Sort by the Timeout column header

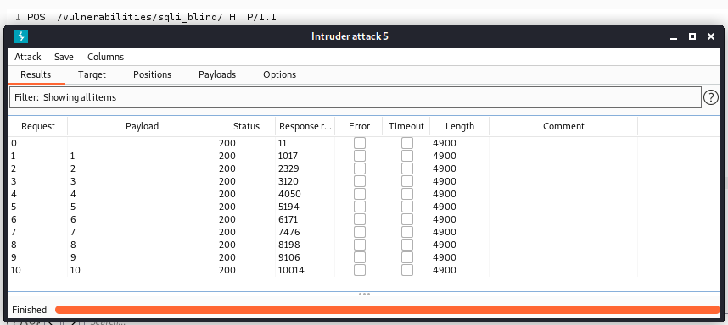[406, 126]
